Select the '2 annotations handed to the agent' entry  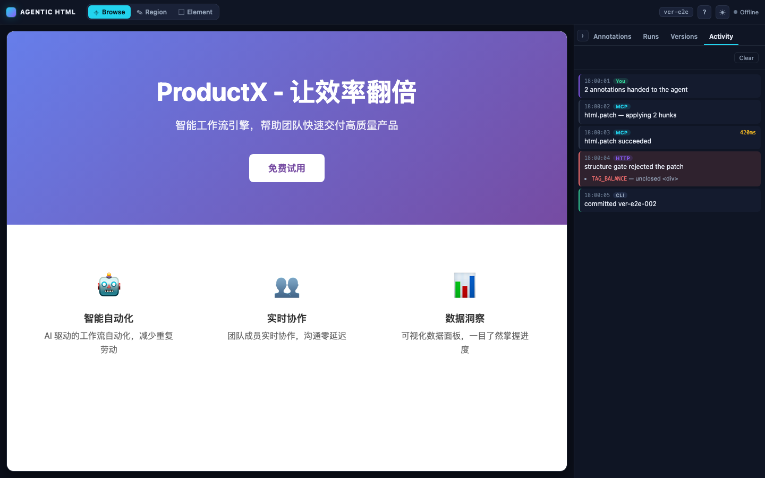(x=669, y=86)
